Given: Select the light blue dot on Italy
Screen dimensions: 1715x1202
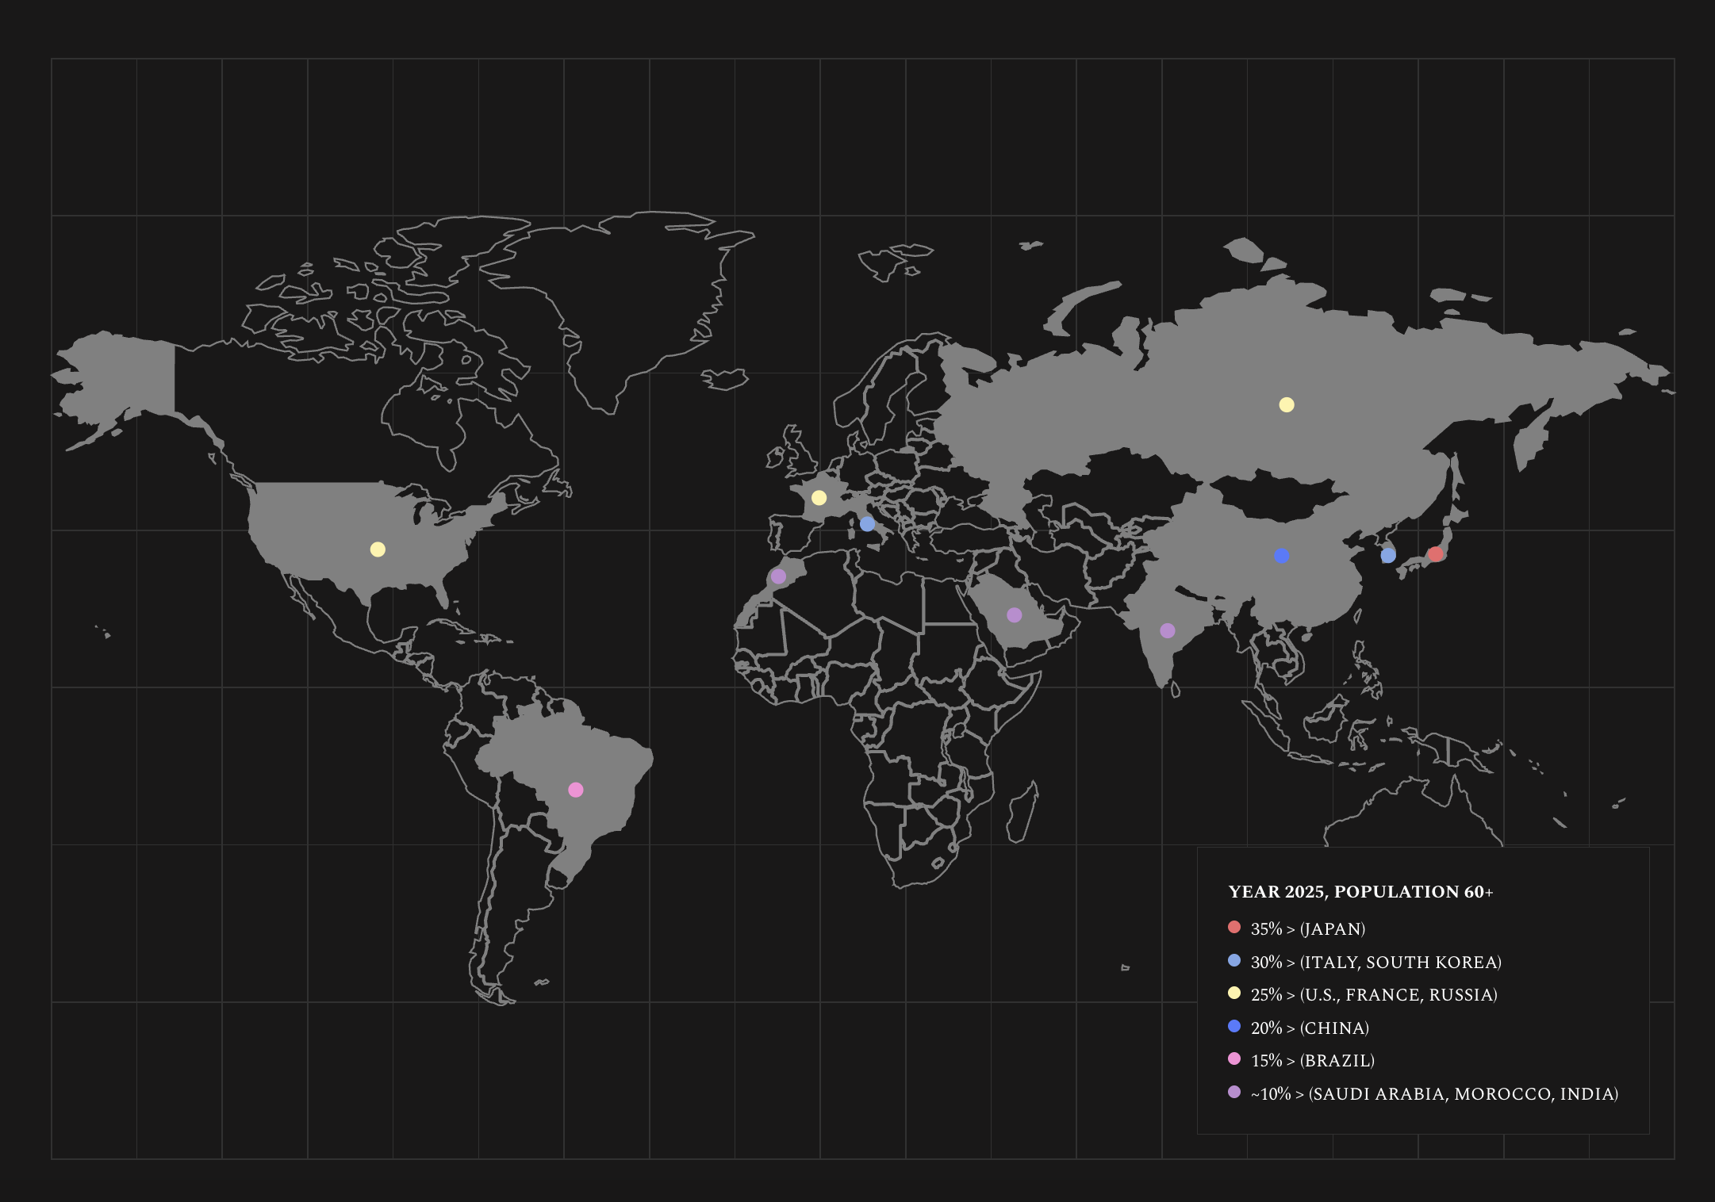Looking at the screenshot, I should click(867, 523).
